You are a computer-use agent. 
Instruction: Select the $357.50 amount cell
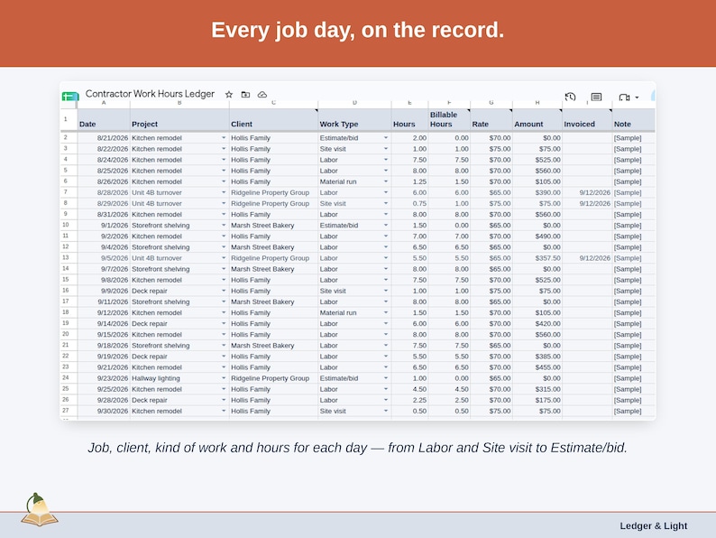(537, 258)
